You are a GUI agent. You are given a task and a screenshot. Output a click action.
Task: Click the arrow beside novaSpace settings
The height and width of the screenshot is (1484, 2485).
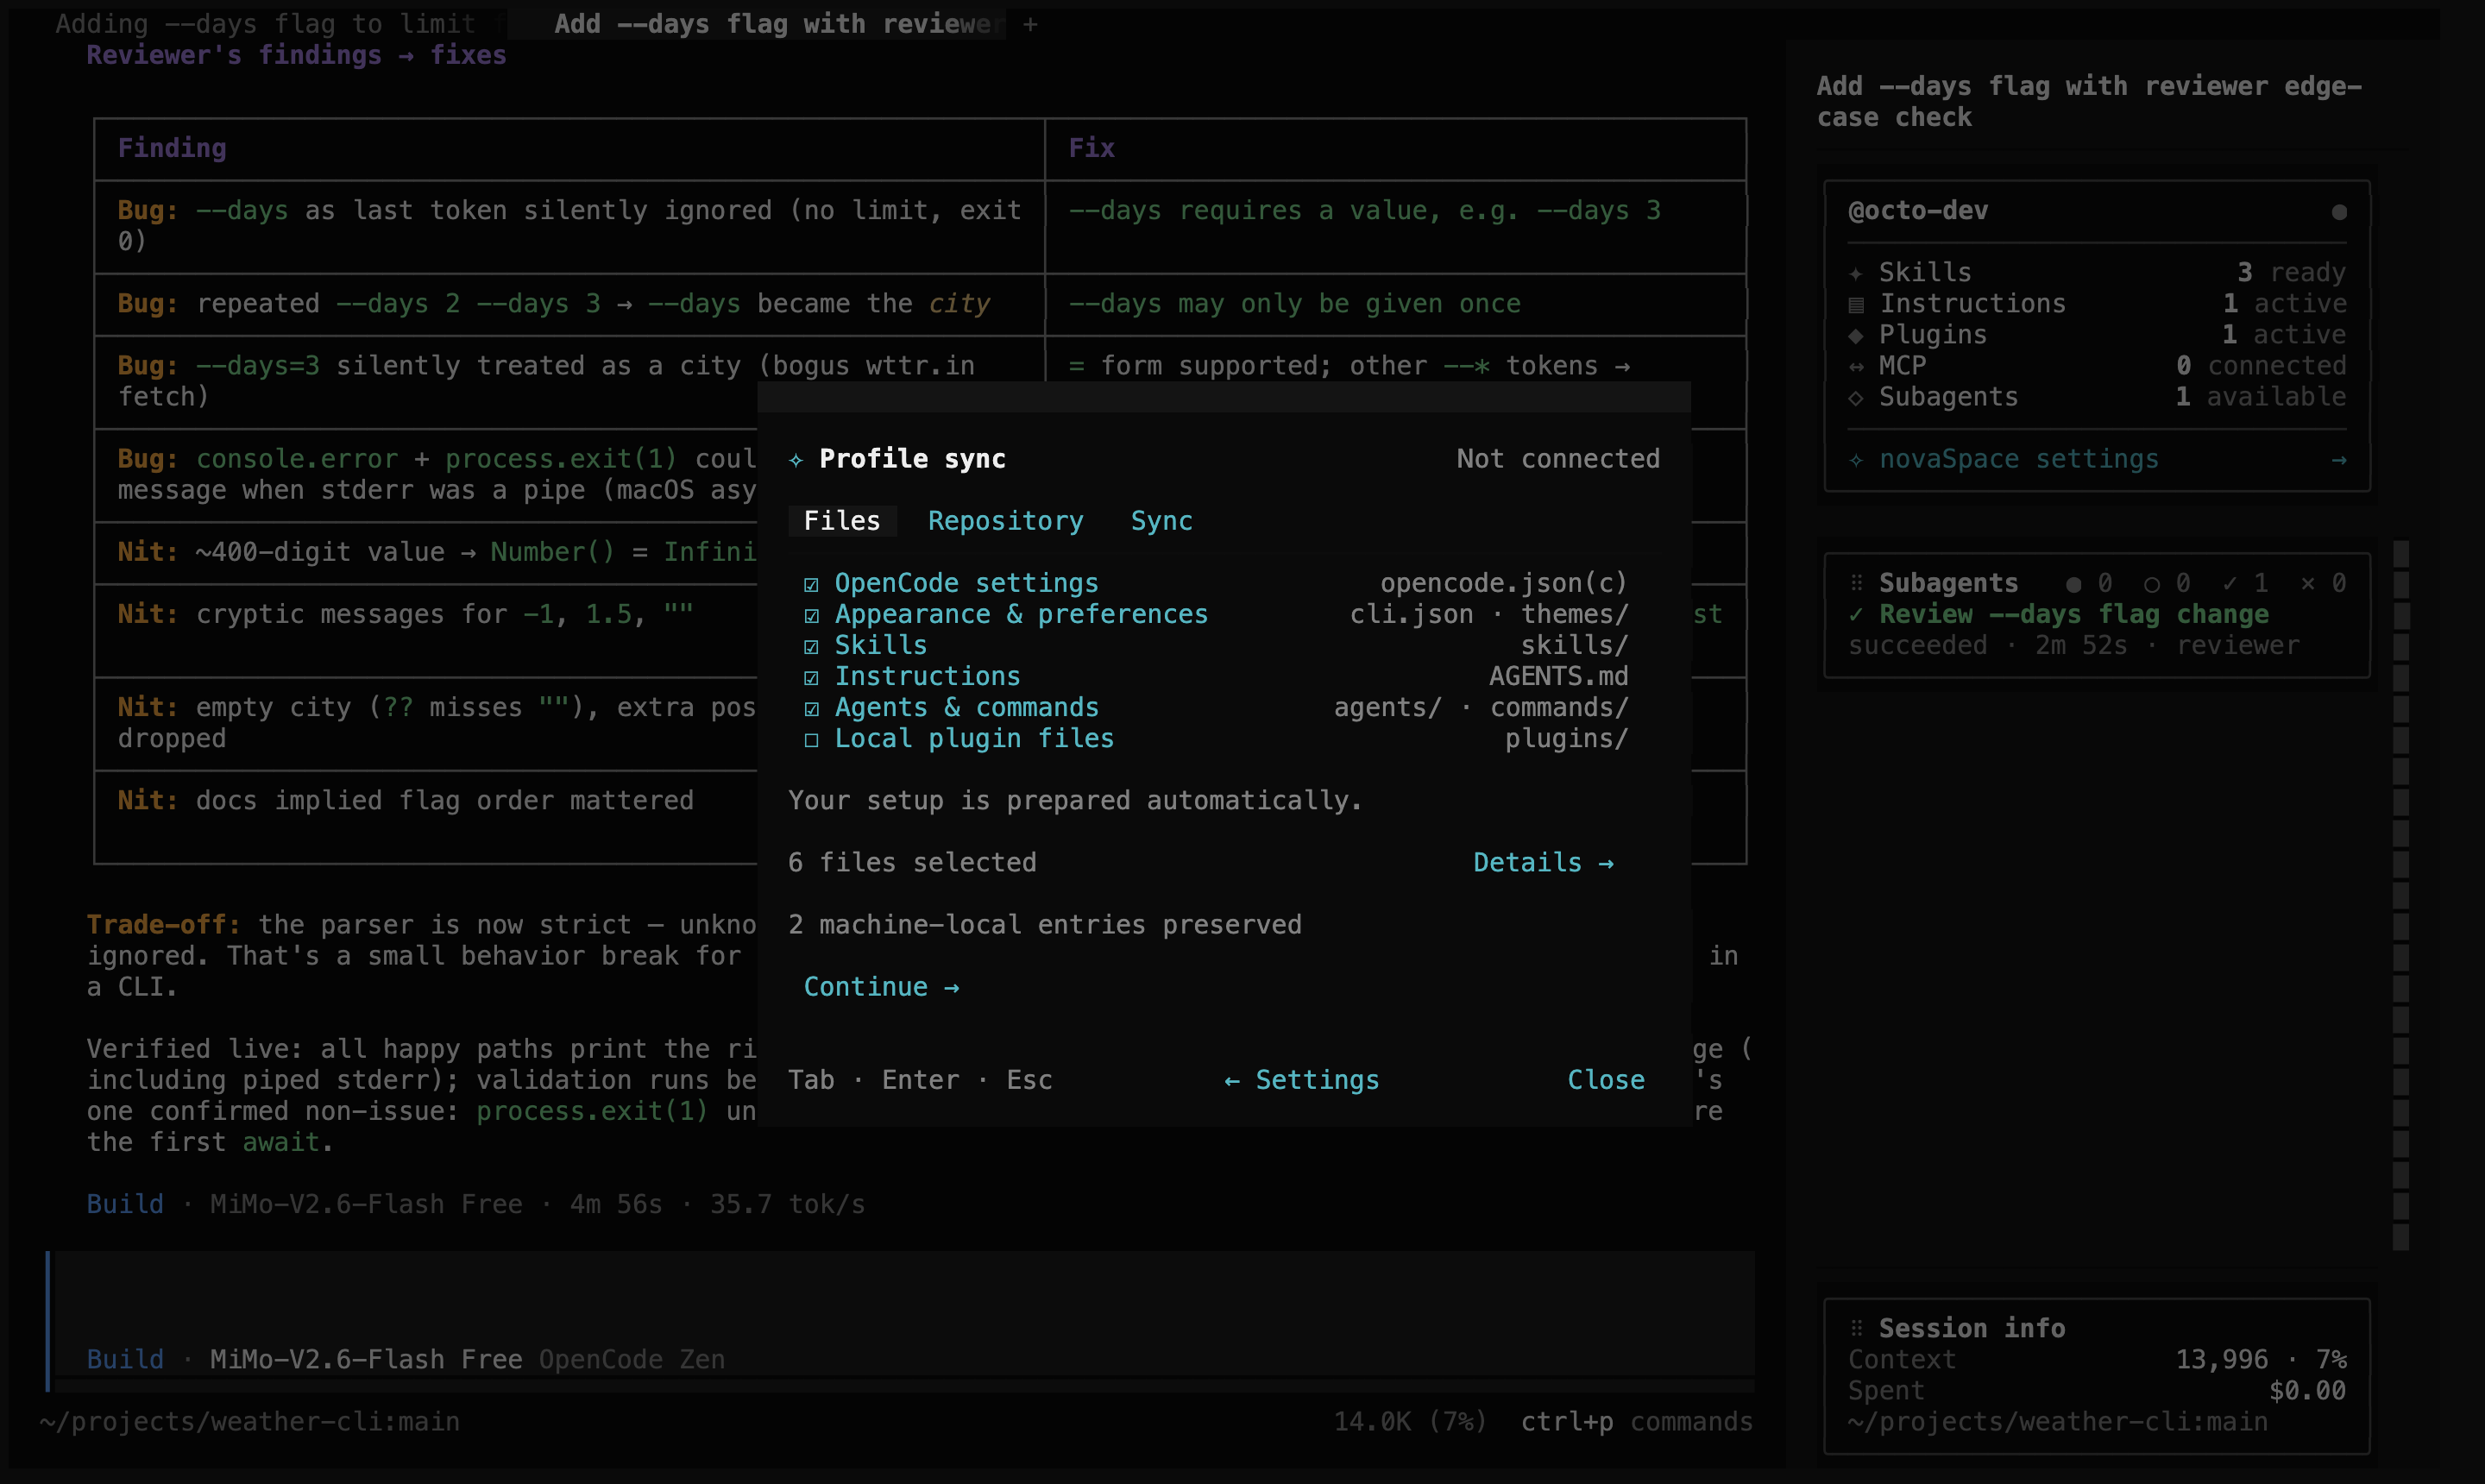click(2338, 460)
